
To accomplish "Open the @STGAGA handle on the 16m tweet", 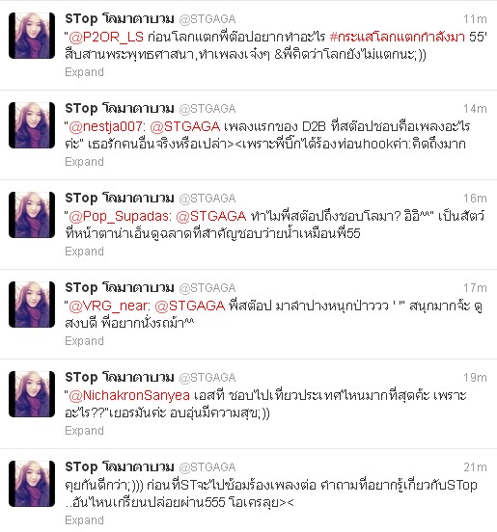I will [207, 199].
